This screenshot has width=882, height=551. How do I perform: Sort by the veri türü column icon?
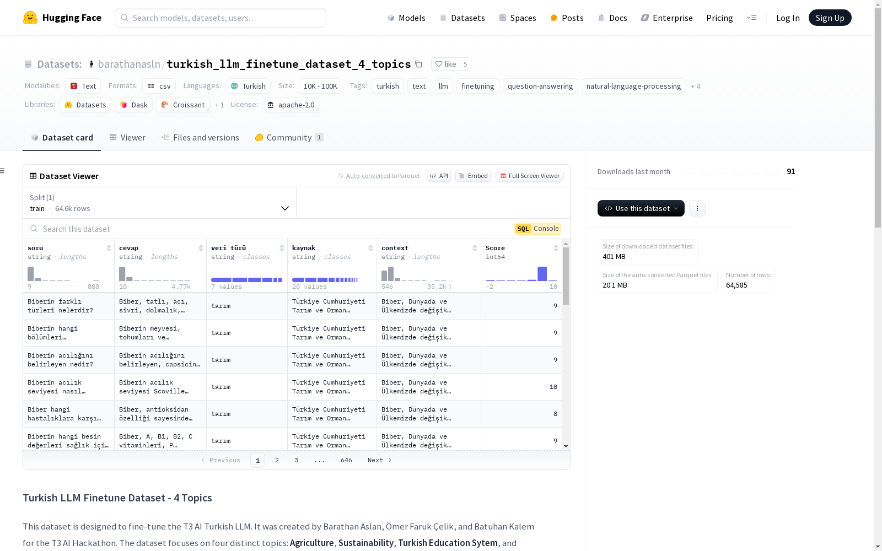282,248
